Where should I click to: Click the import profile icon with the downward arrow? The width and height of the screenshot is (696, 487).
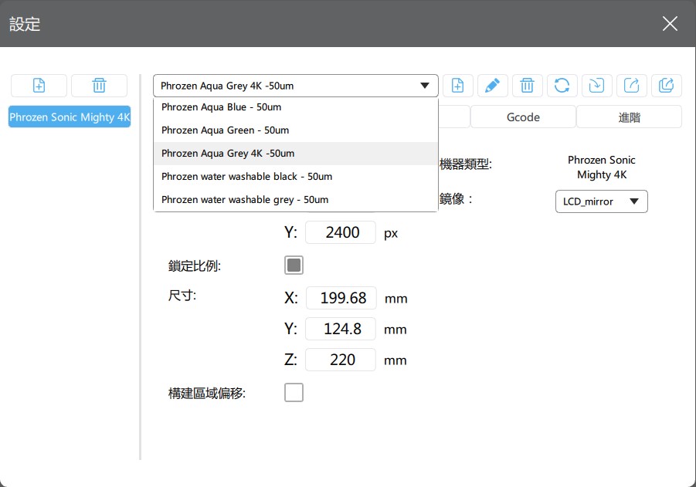[x=596, y=86]
